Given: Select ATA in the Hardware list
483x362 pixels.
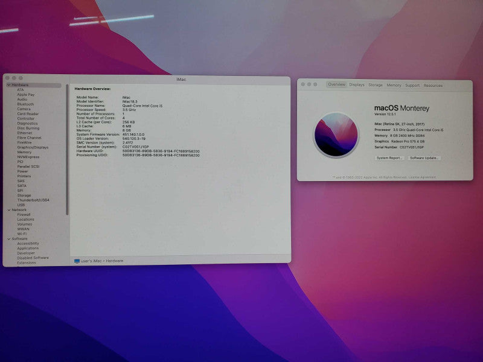Looking at the screenshot, I should pos(21,89).
